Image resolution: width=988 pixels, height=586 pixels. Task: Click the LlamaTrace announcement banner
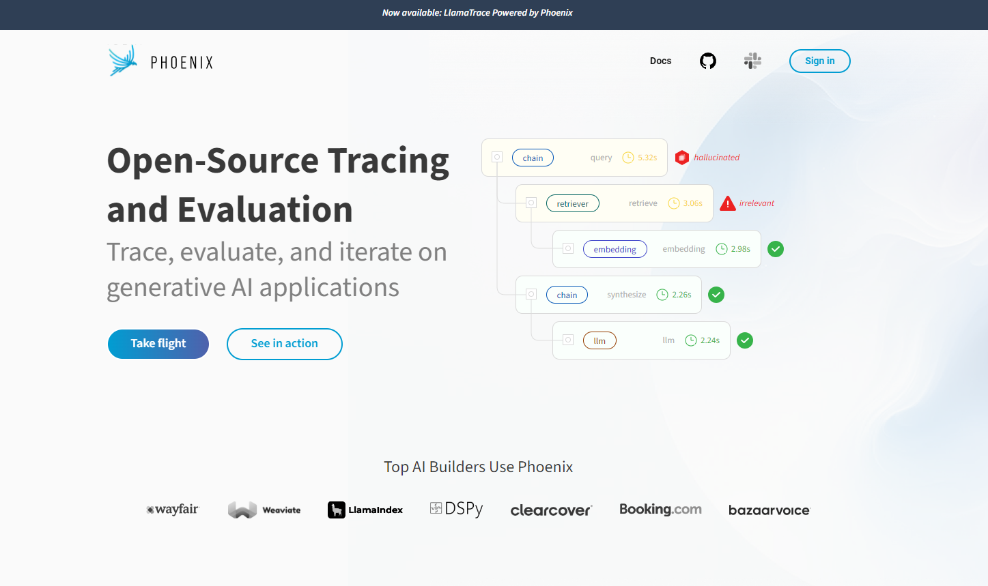(x=477, y=13)
